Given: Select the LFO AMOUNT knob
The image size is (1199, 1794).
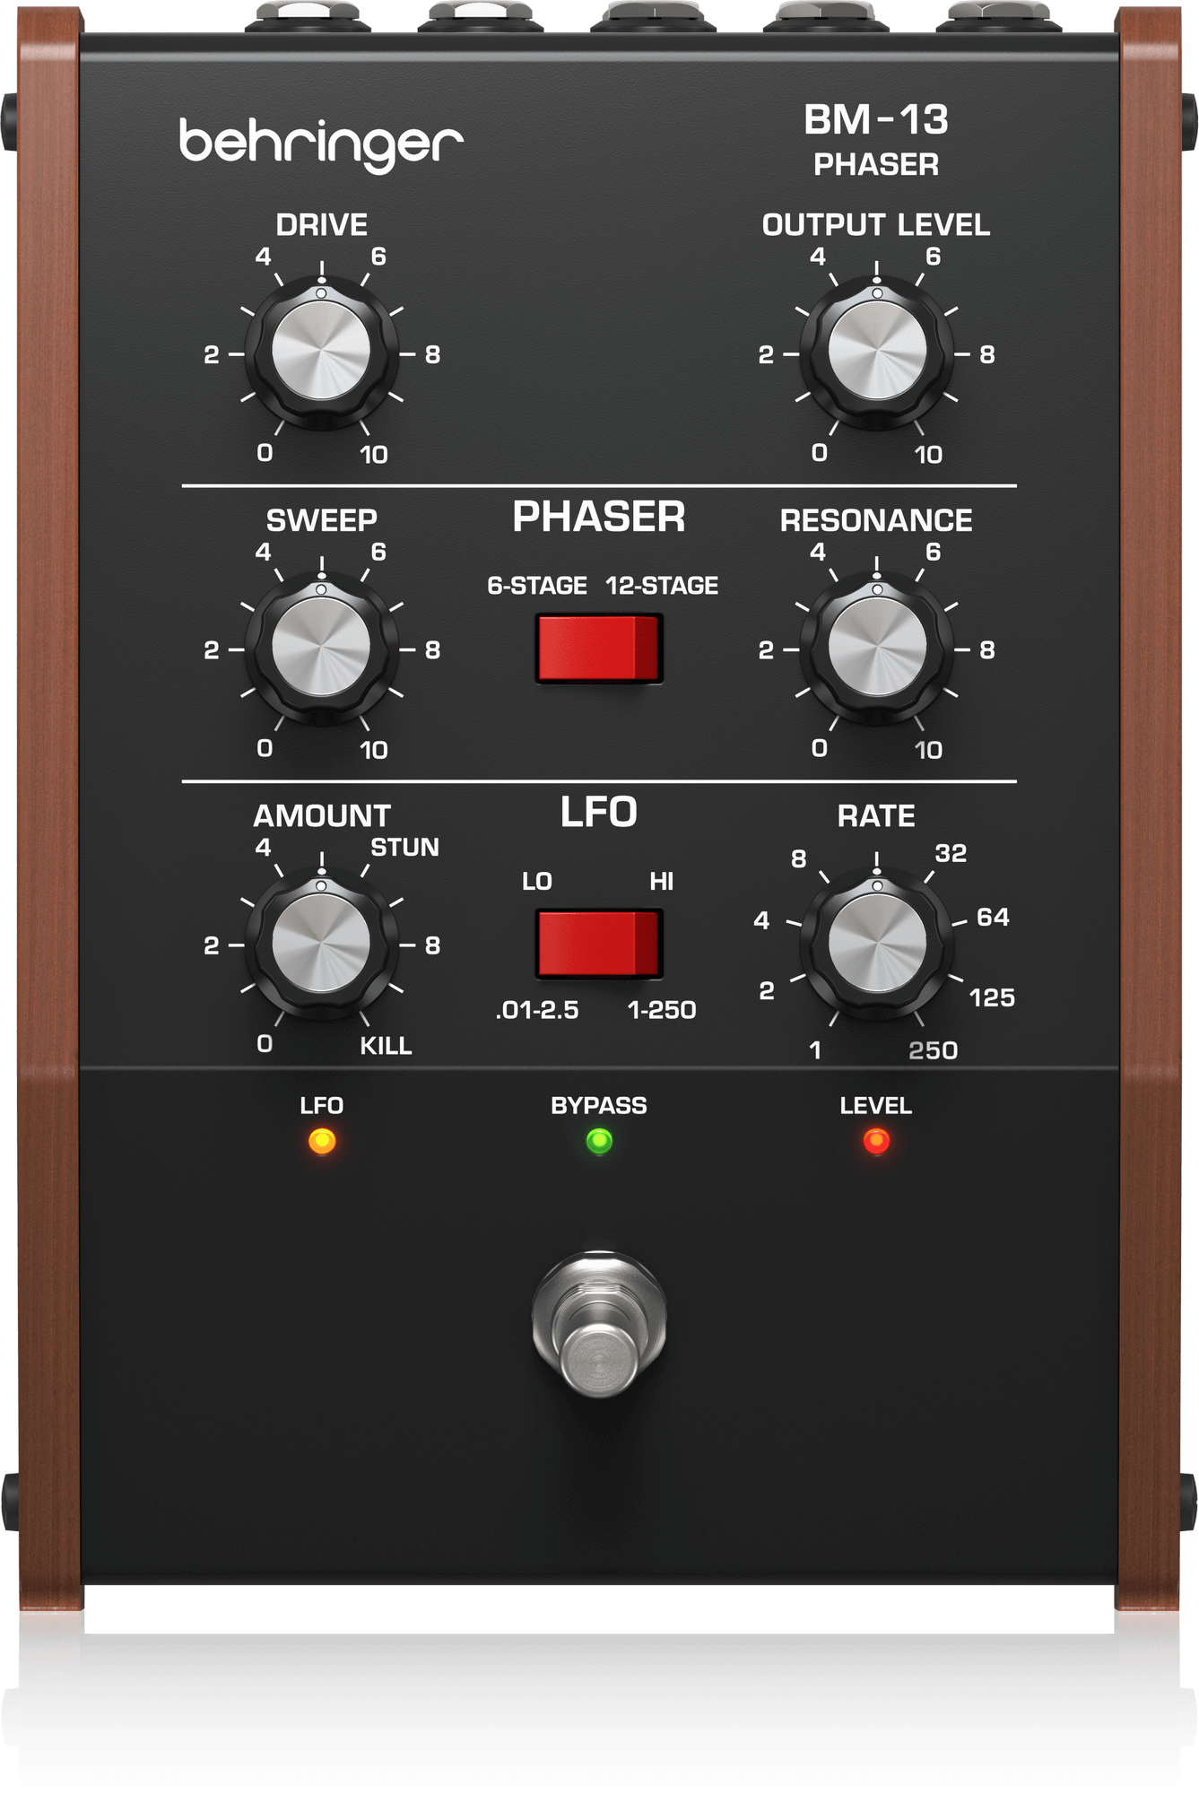Looking at the screenshot, I should [x=321, y=944].
